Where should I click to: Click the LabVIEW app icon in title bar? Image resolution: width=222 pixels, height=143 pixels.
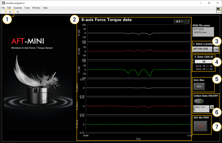tap(3, 3)
